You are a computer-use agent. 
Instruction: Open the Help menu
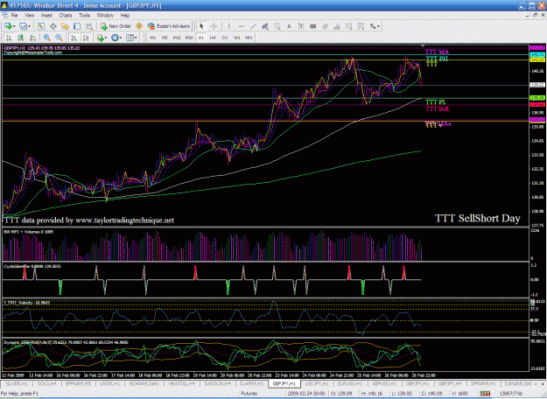coord(125,16)
